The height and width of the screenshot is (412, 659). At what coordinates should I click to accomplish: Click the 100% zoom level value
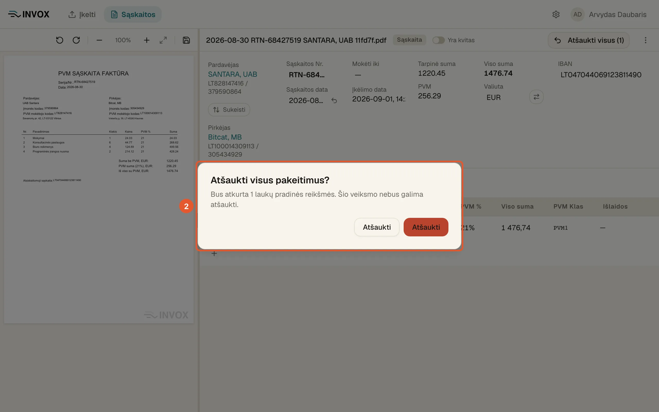(123, 40)
